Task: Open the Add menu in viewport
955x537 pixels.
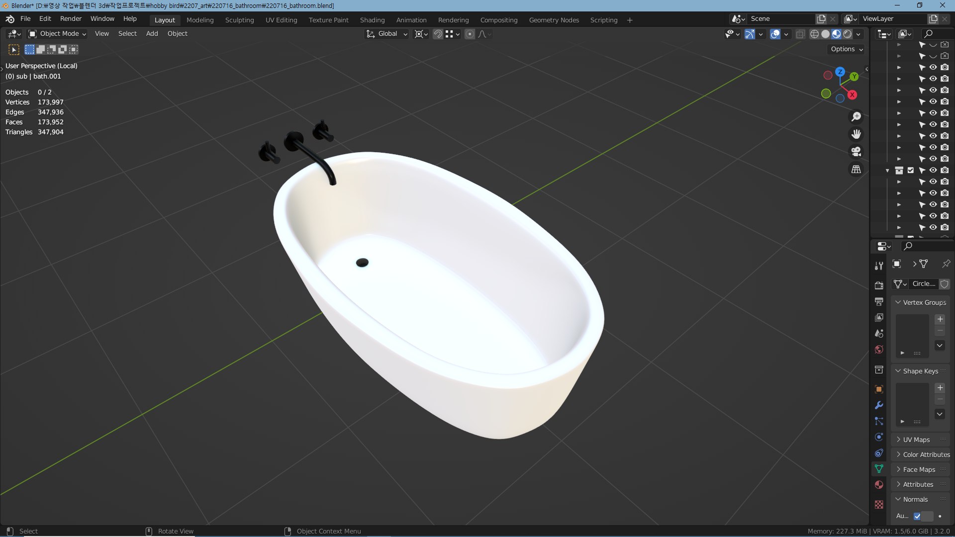Action: click(x=152, y=33)
